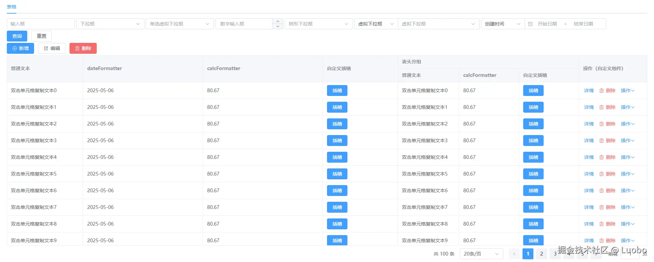Open the 虚拟下拉框 selector with dark label
Image resolution: width=654 pixels, height=262 pixels.
(376, 24)
